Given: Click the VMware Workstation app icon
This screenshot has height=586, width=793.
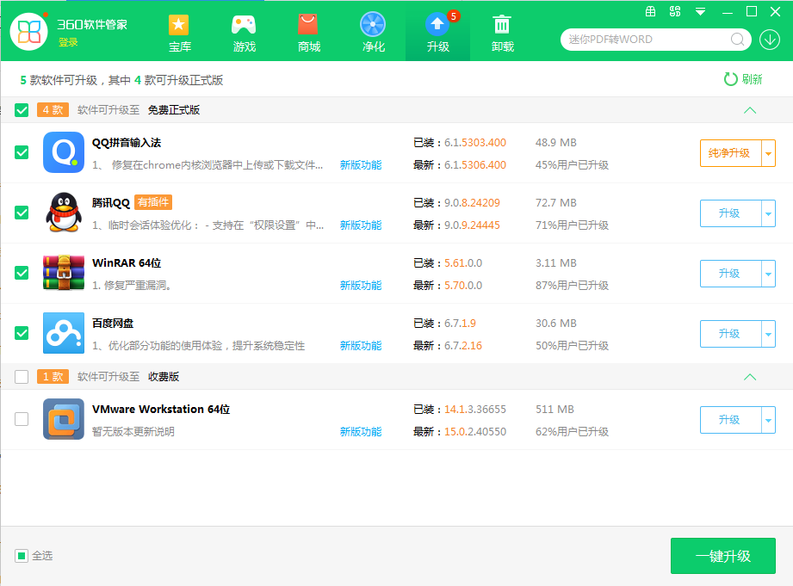Looking at the screenshot, I should tap(64, 419).
